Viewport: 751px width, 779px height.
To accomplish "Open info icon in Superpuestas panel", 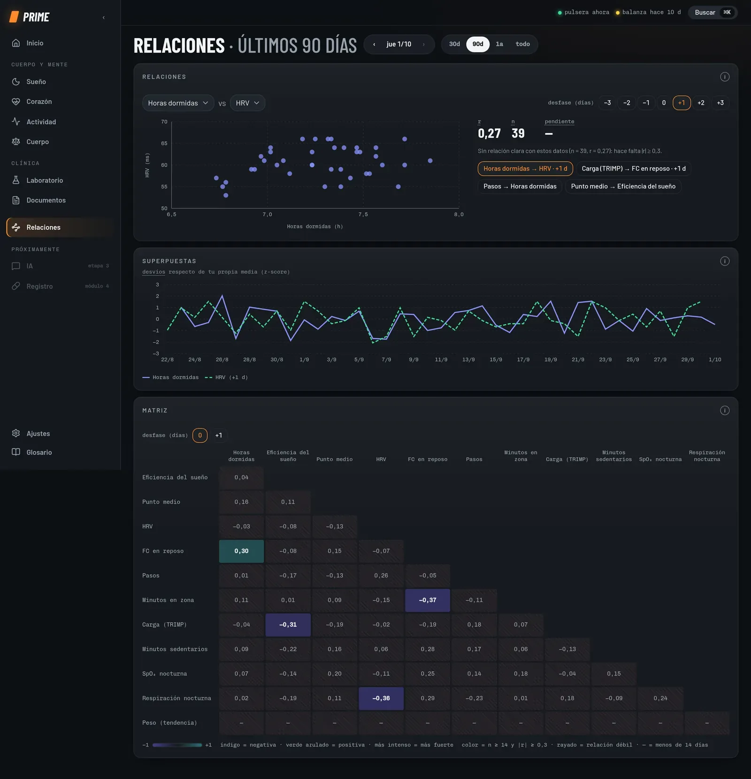I will pyautogui.click(x=725, y=261).
